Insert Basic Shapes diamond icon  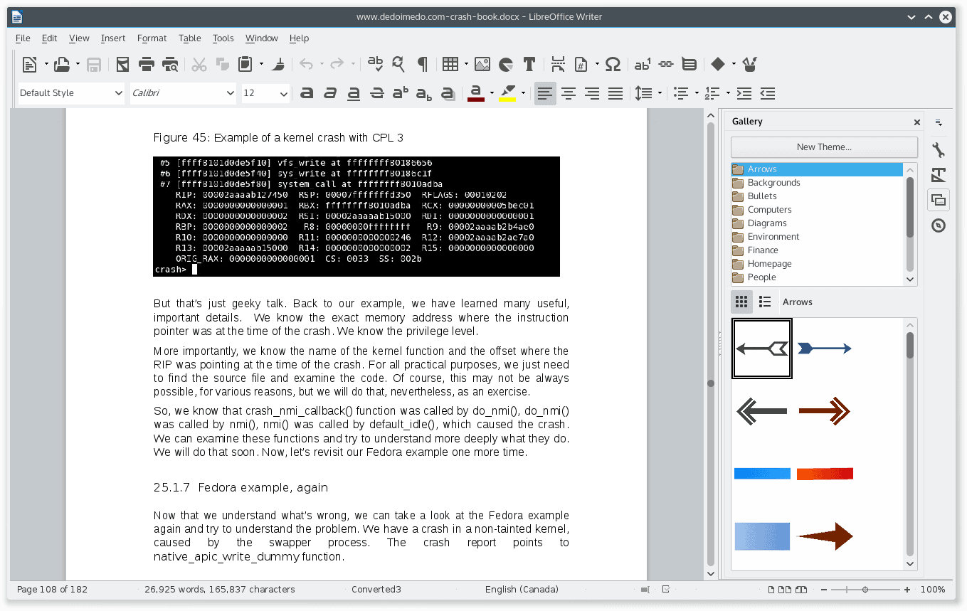[718, 65]
